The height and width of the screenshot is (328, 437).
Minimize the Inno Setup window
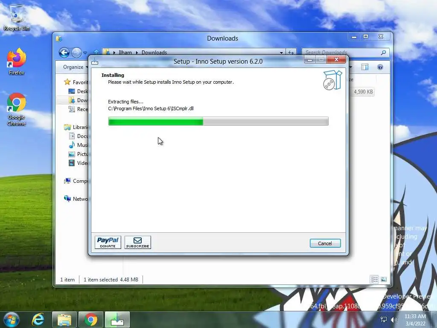(x=310, y=60)
